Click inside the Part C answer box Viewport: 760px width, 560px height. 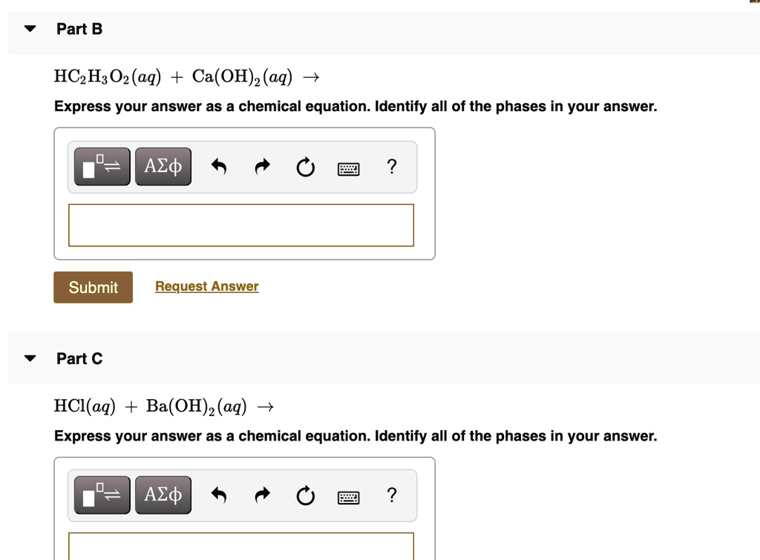[x=240, y=549]
